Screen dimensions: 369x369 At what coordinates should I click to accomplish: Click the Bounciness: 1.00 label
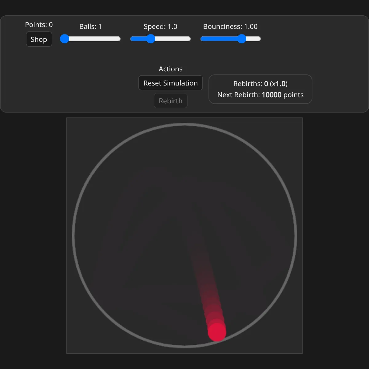[230, 26]
